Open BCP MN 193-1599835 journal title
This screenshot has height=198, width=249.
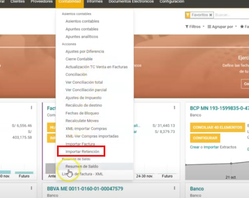click(x=220, y=108)
